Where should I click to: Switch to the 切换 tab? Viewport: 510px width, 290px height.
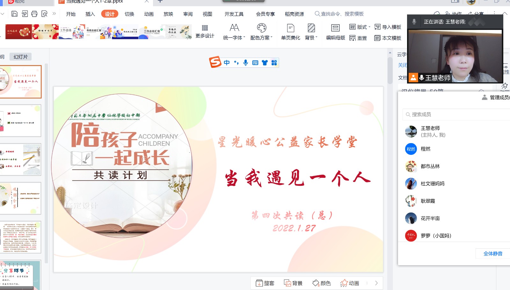pyautogui.click(x=129, y=14)
